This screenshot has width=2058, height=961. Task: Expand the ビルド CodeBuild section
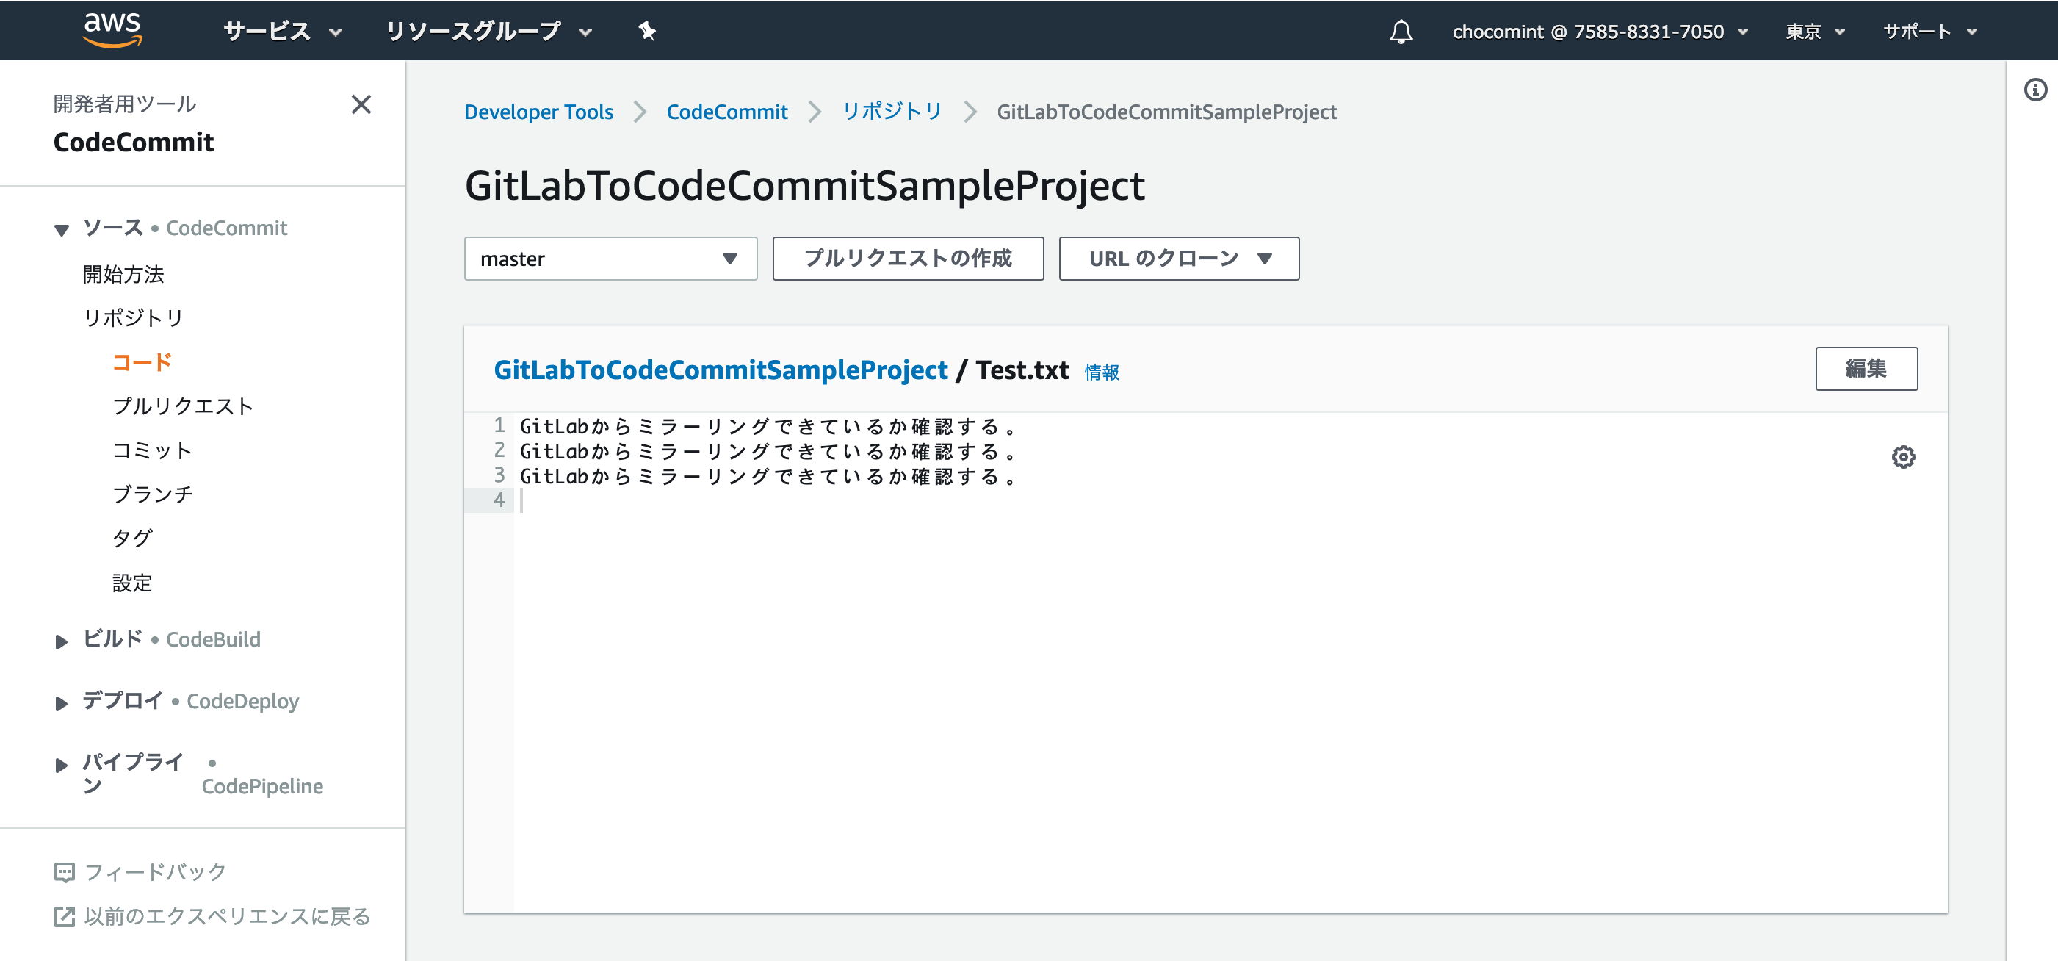point(62,641)
